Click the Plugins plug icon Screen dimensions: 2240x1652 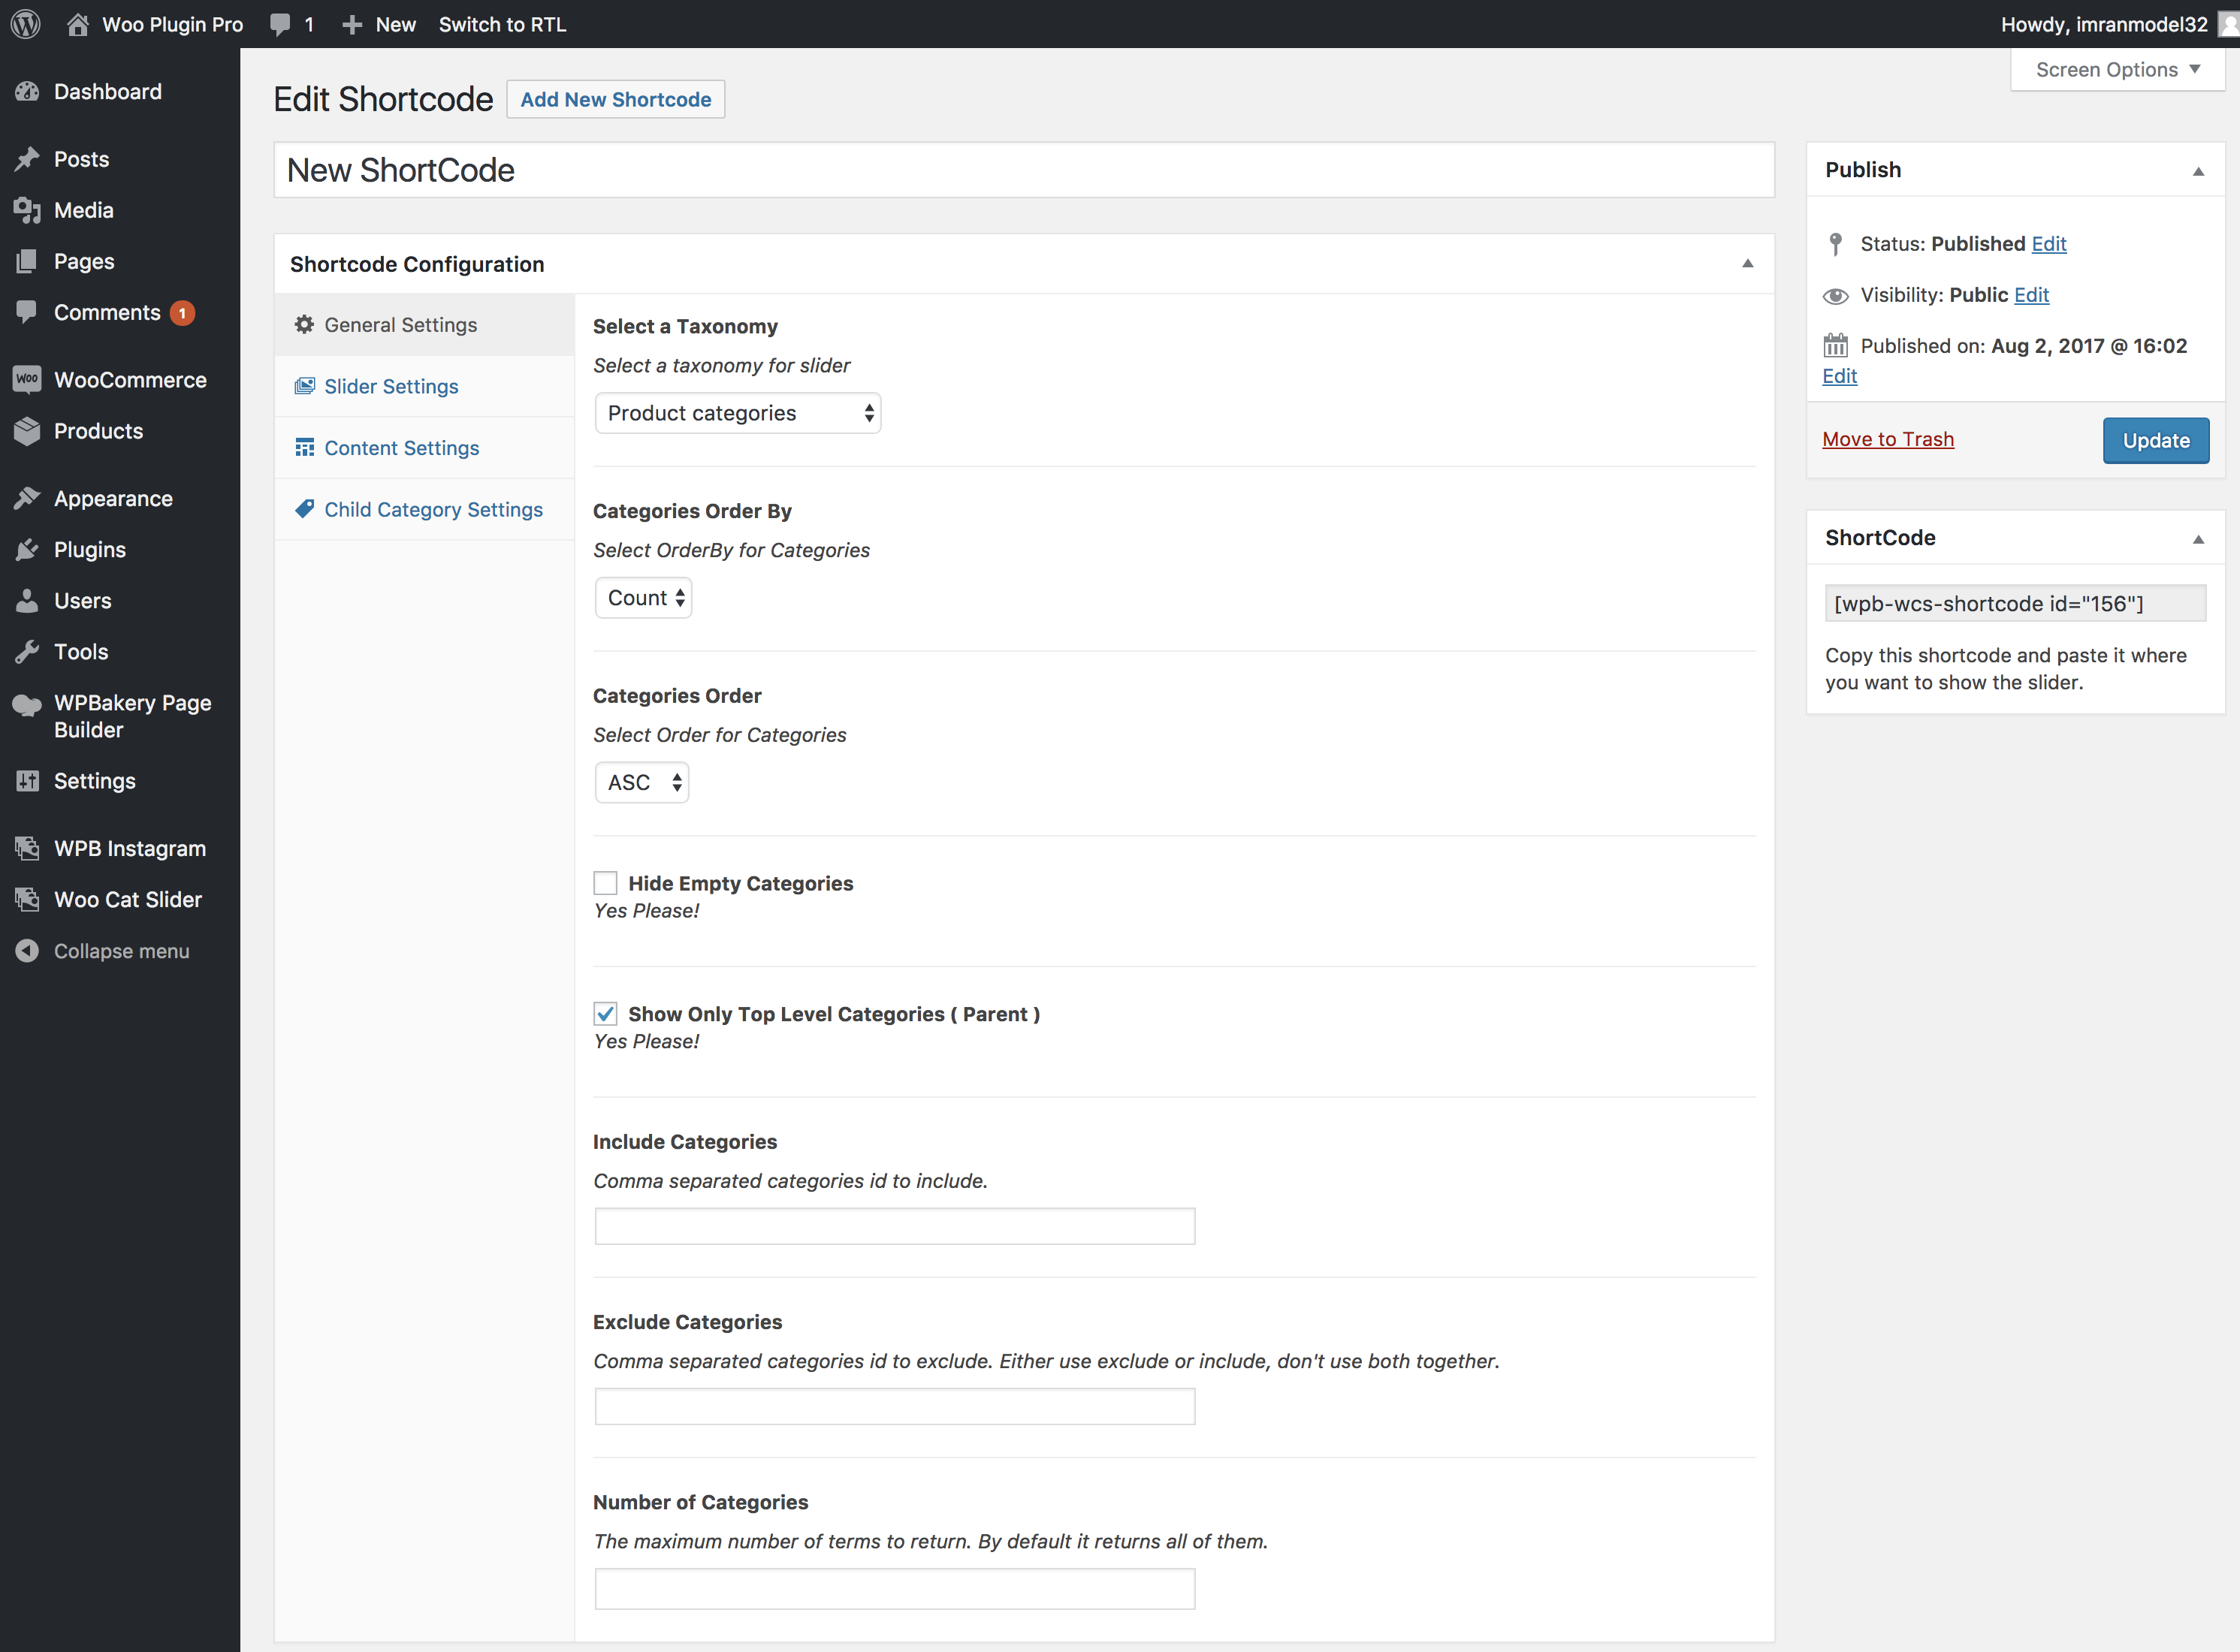coord(27,549)
